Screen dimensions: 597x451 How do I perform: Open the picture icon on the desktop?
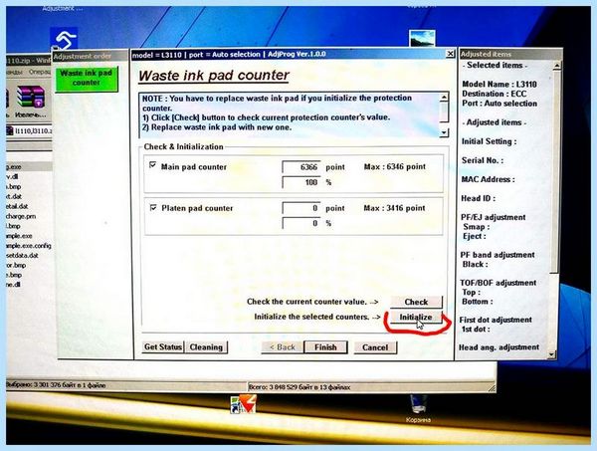point(422,39)
